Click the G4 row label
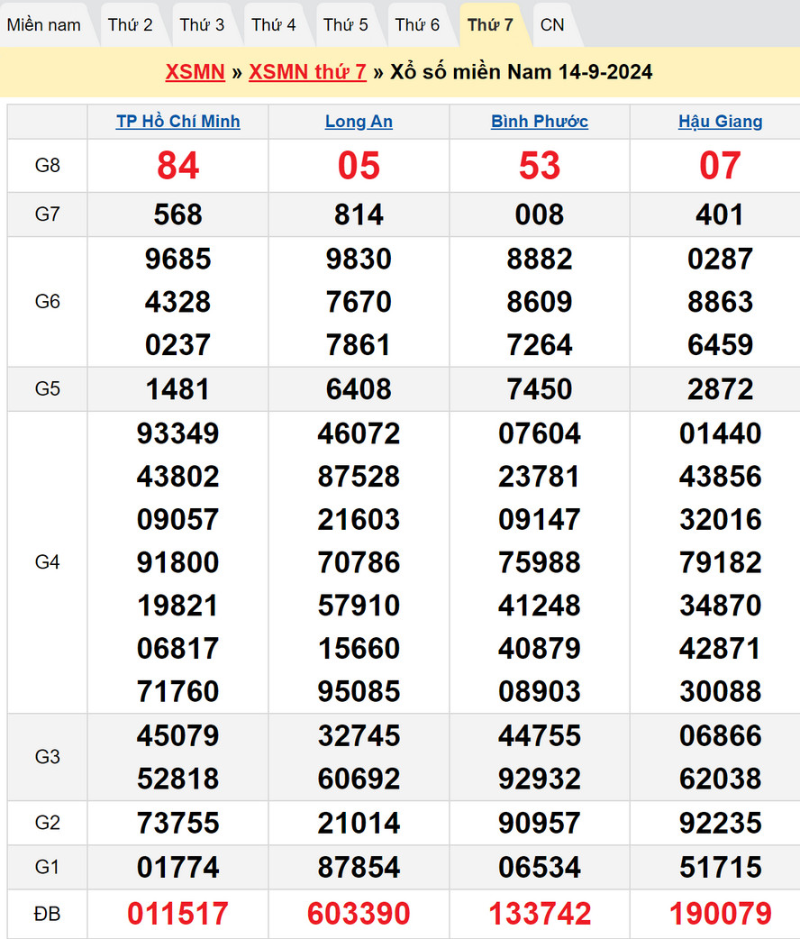 [x=47, y=562]
